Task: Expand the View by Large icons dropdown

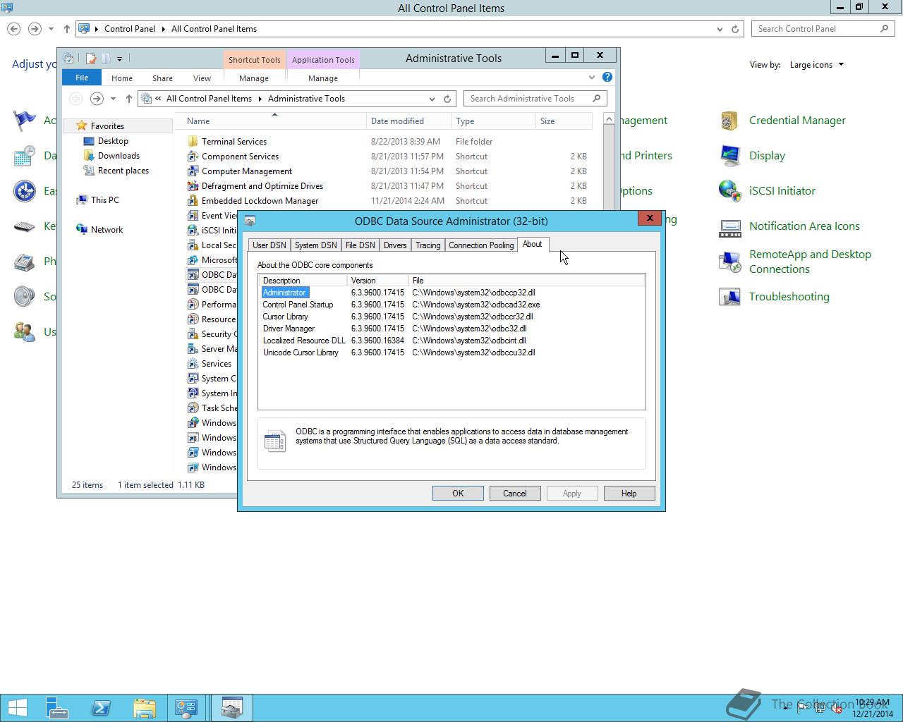Action: (x=817, y=65)
